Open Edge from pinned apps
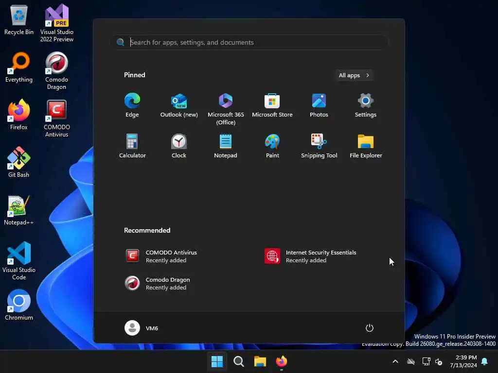This screenshot has height=373, width=498. [132, 105]
